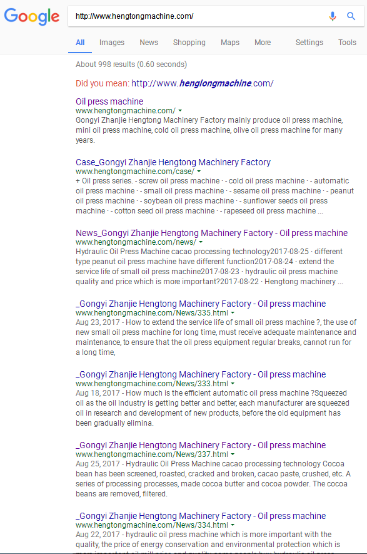Open result title above News/337.html URL
Image resolution: width=367 pixels, height=554 pixels.
click(x=201, y=445)
